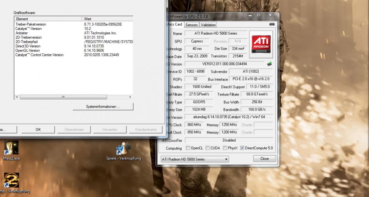Open the Mass2.exe desktop shortcut icon

(11, 147)
